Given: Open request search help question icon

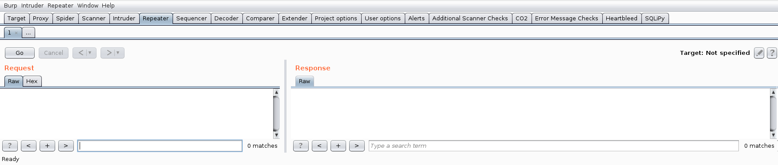Looking at the screenshot, I should [10, 146].
